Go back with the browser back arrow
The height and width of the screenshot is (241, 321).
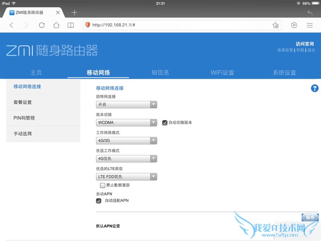(12, 25)
